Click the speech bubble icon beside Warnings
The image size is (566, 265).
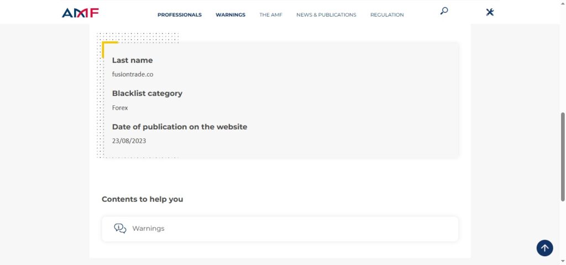[120, 228]
